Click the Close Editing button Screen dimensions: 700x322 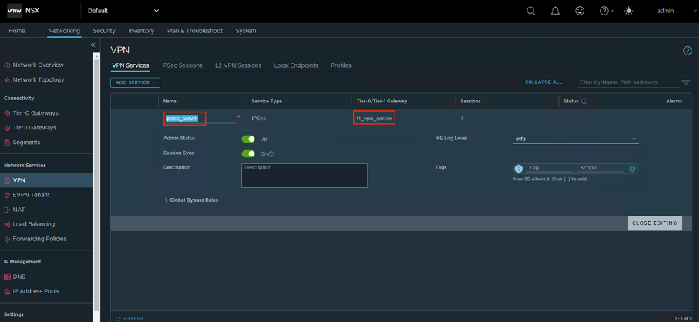click(x=654, y=223)
